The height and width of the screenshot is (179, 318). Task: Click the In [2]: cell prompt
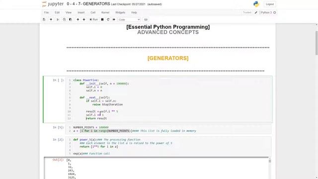pos(58,140)
